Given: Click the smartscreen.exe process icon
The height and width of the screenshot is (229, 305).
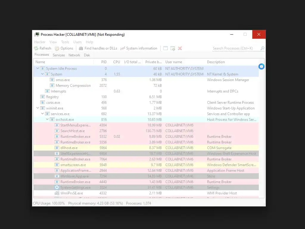Looking at the screenshot, I should tap(57, 165).
